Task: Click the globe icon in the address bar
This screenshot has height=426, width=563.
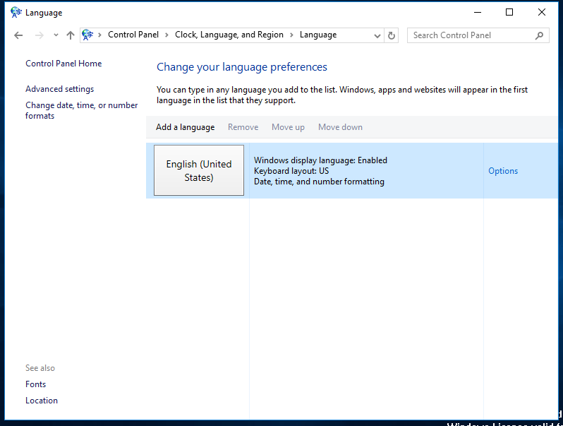Action: tap(87, 35)
